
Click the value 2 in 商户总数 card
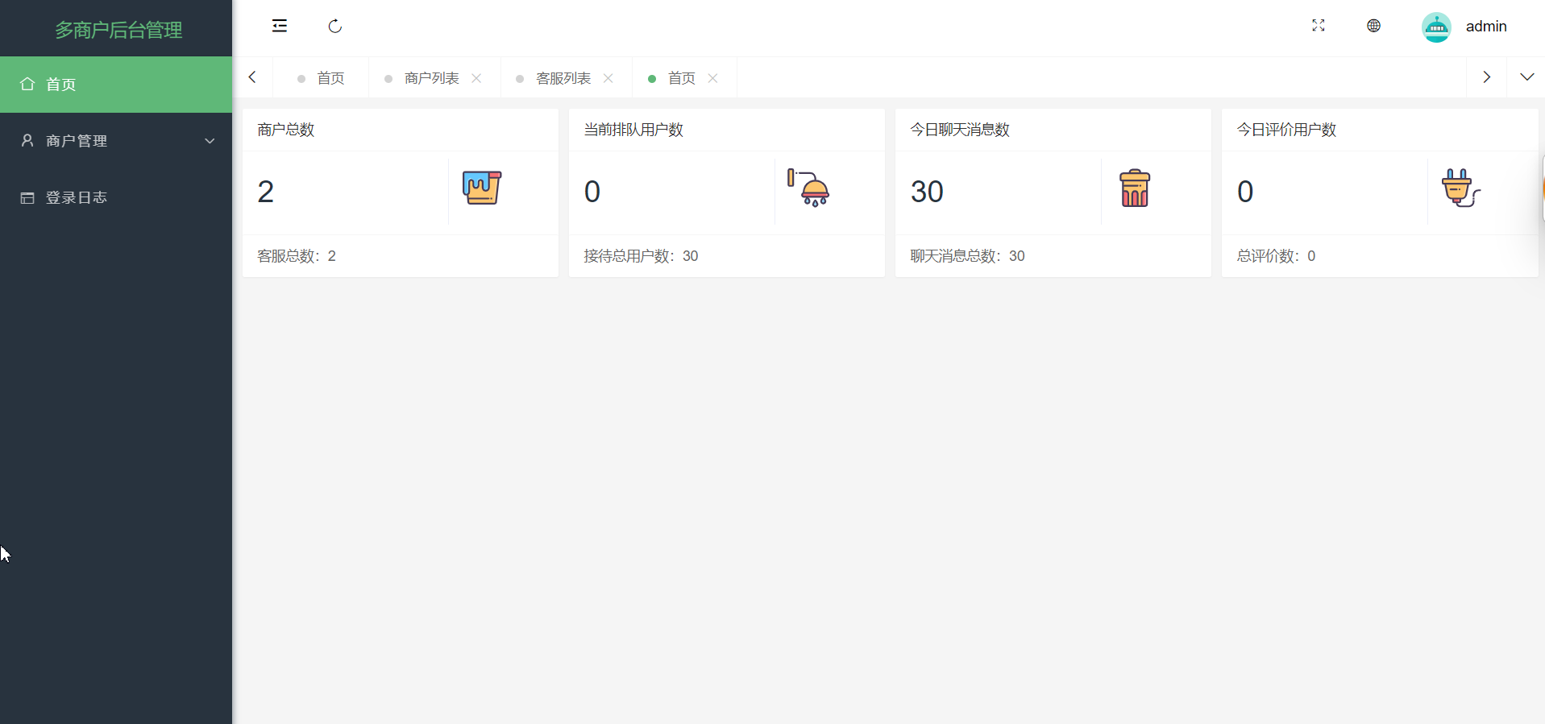coord(266,192)
